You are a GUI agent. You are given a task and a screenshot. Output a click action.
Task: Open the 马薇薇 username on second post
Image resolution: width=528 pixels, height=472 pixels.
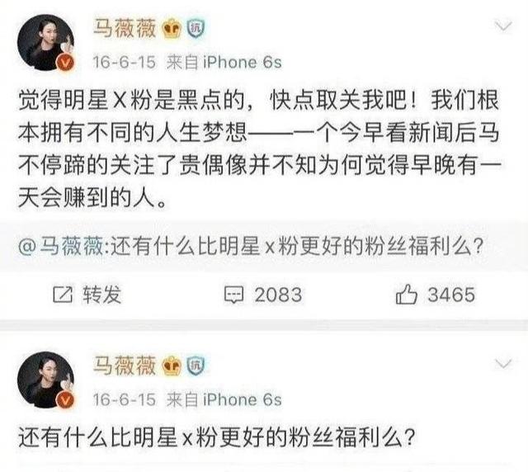point(125,366)
